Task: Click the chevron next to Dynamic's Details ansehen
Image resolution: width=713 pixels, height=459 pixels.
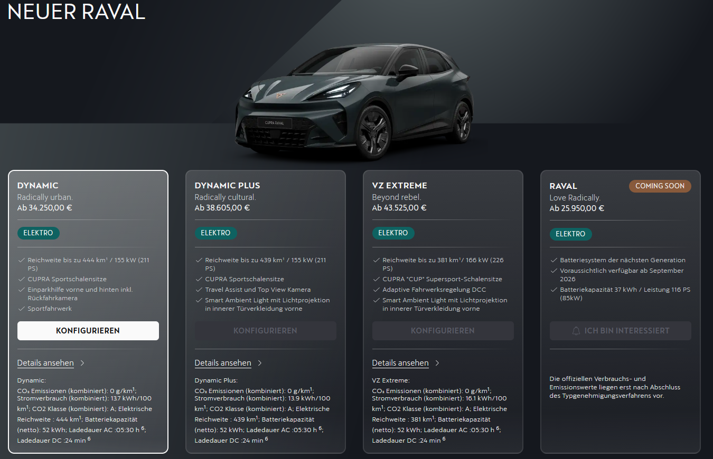Action: coord(82,363)
